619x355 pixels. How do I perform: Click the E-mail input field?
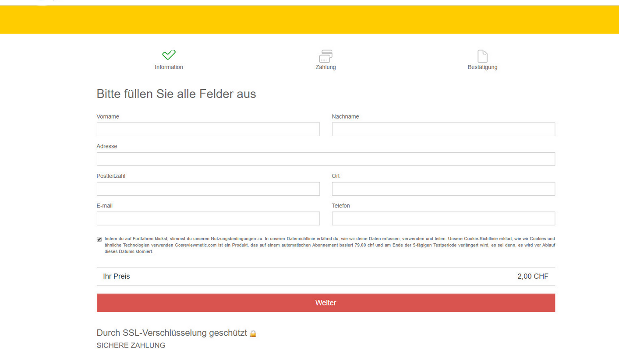[208, 218]
